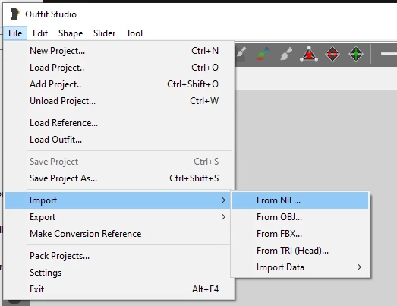Screen dimensions: 397x306
Task: Open the Shape menu
Action: click(x=71, y=33)
